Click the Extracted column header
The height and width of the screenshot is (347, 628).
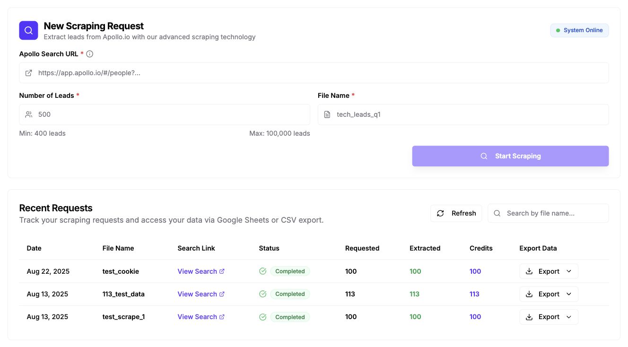(x=425, y=248)
